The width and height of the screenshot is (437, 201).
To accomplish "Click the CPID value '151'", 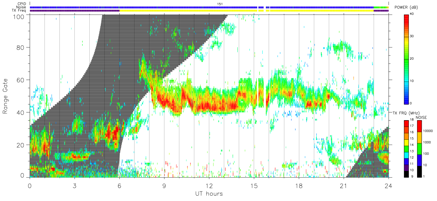I will (x=220, y=4).
